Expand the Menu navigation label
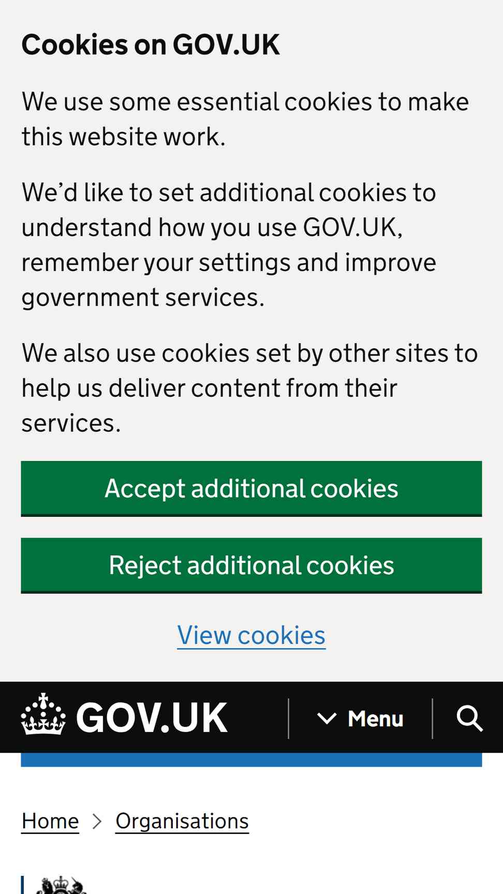 tap(376, 719)
